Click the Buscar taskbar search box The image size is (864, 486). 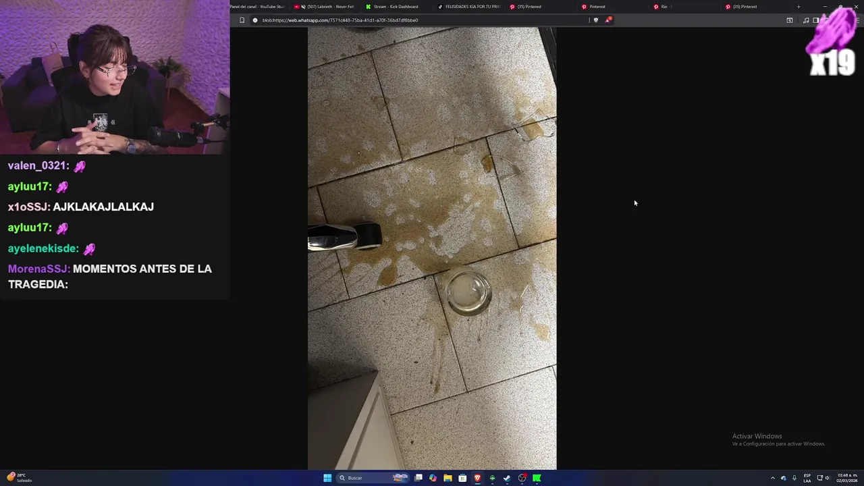point(373,478)
